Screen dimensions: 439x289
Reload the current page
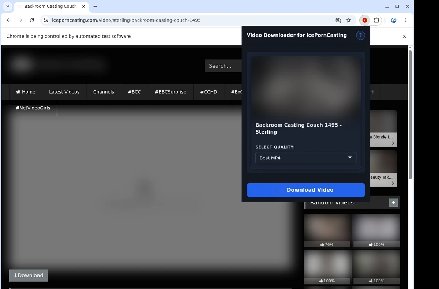click(x=32, y=20)
